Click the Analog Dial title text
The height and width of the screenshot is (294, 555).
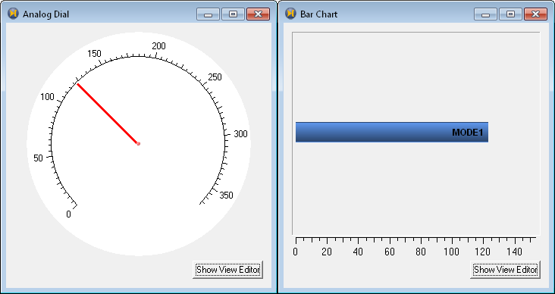coord(46,14)
